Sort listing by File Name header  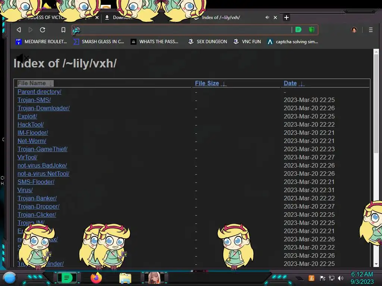[35, 83]
